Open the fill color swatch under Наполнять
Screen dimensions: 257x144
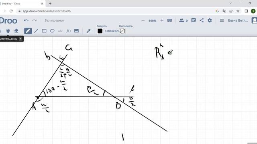pyautogui.click(x=122, y=31)
